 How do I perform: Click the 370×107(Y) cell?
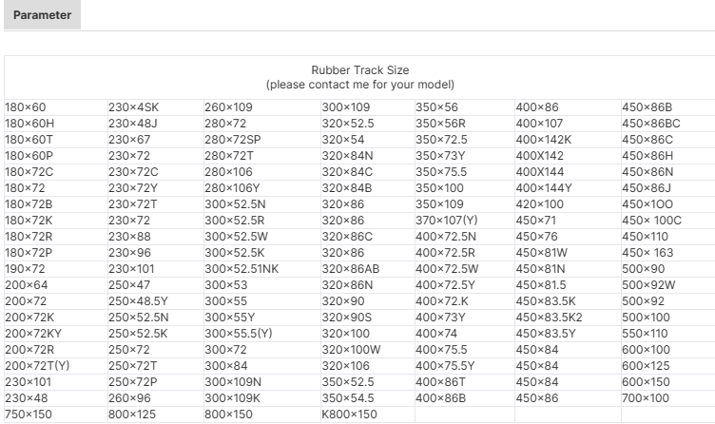[x=465, y=221]
